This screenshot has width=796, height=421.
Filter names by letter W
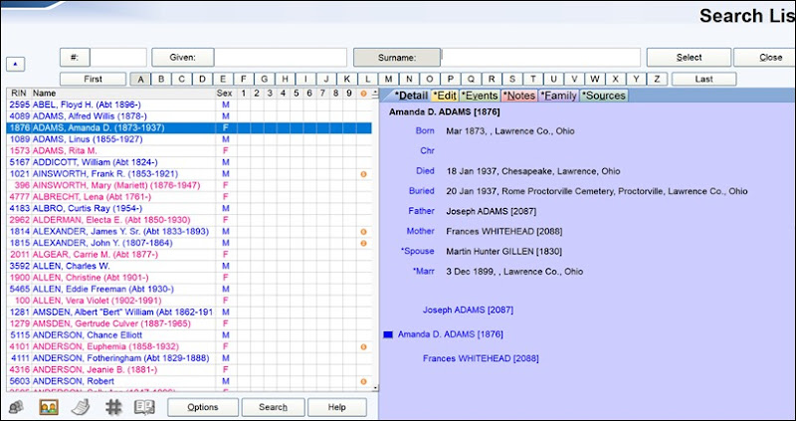[x=594, y=80]
